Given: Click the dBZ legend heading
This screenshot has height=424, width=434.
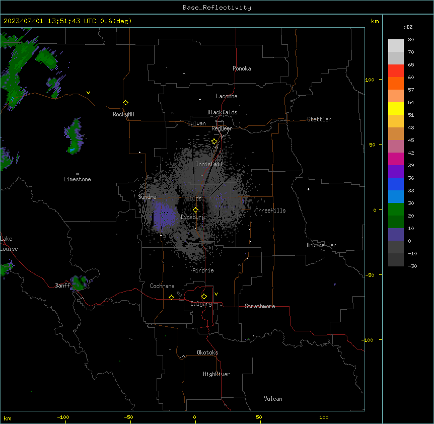Looking at the screenshot, I should [x=408, y=27].
